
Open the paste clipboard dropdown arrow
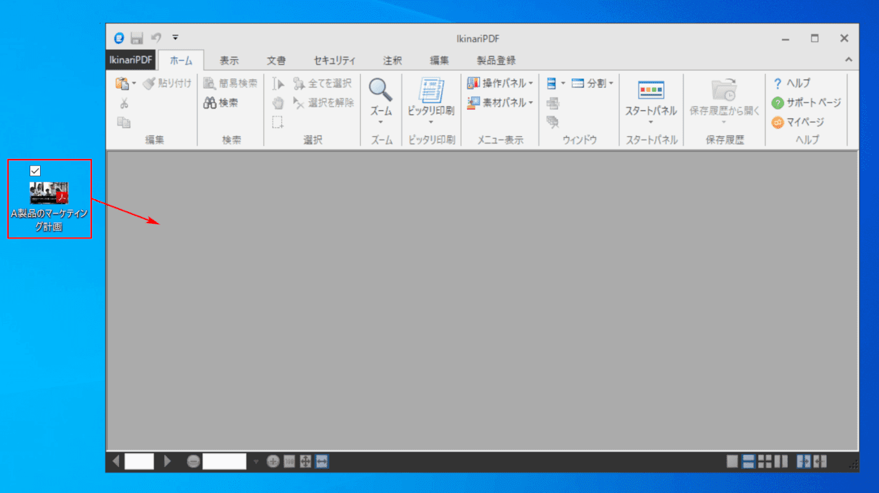[x=134, y=84]
